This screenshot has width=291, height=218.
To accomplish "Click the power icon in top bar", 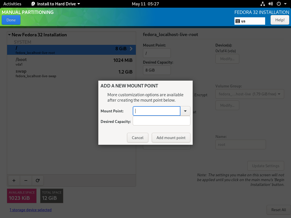I will coord(278,4).
